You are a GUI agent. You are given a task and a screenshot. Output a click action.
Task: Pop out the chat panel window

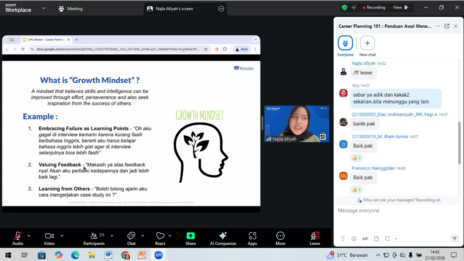pos(447,26)
